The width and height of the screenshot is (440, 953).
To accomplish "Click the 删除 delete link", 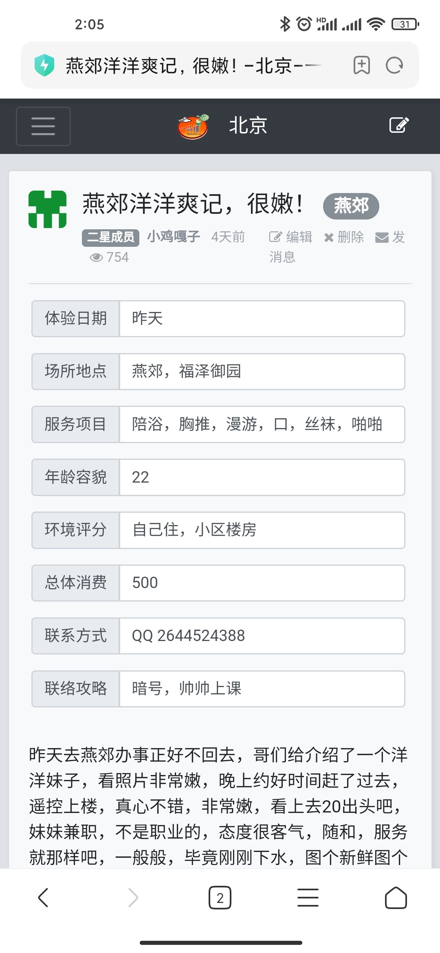I will (x=344, y=237).
